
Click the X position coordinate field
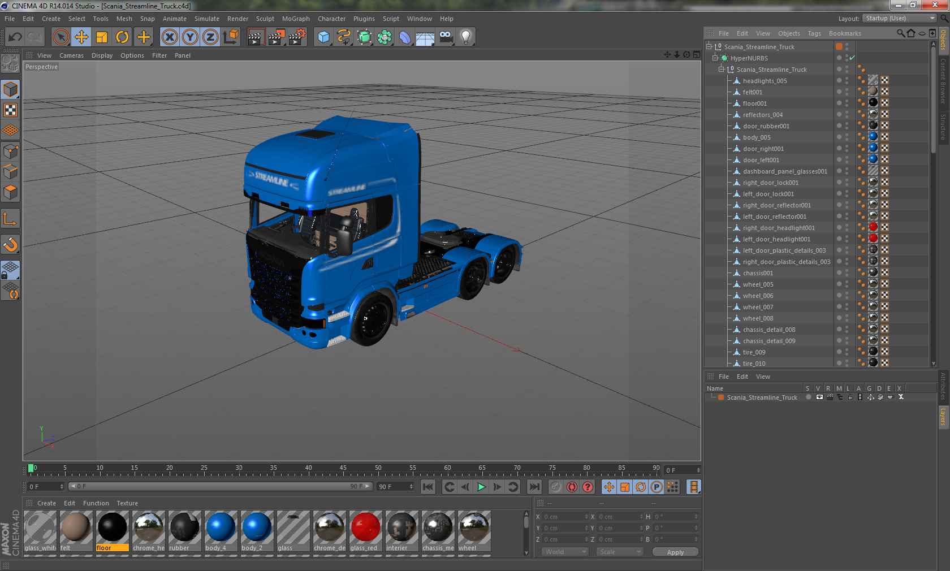[x=564, y=517]
